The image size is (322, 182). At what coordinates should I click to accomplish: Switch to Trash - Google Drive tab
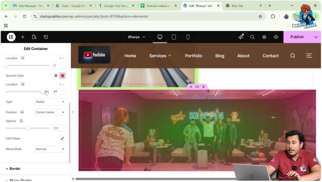[x=74, y=6]
